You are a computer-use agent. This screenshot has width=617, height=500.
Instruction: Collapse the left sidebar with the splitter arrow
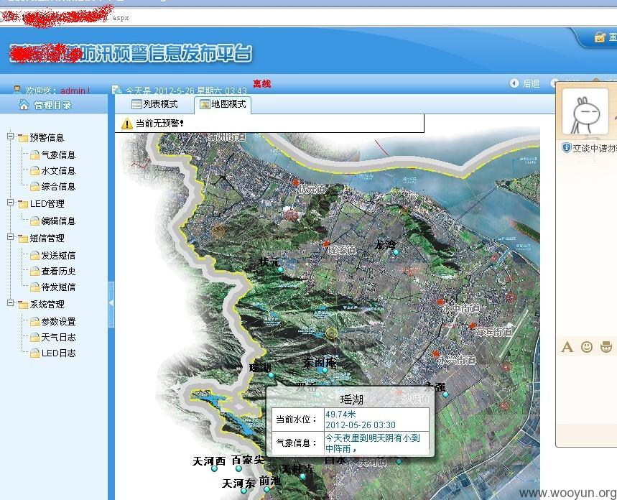click(111, 302)
